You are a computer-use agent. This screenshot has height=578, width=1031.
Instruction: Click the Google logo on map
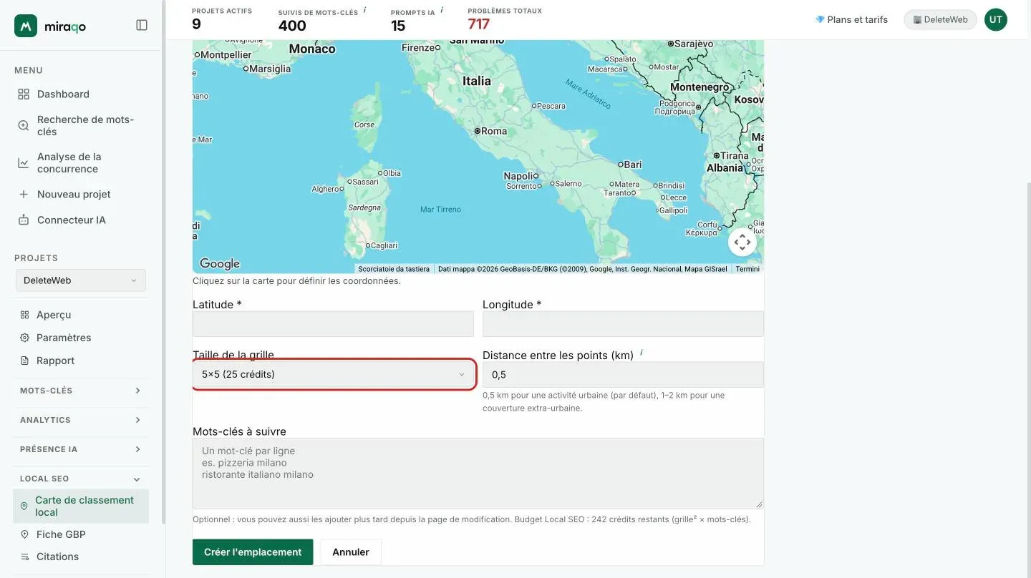219,264
